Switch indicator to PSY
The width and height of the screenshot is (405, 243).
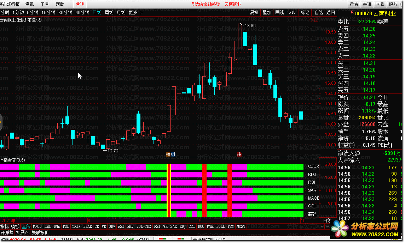tap(231, 226)
